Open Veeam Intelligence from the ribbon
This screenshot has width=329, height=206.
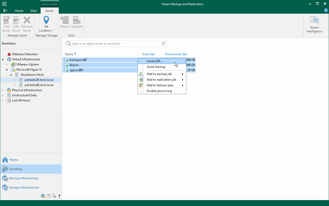[x=314, y=25]
